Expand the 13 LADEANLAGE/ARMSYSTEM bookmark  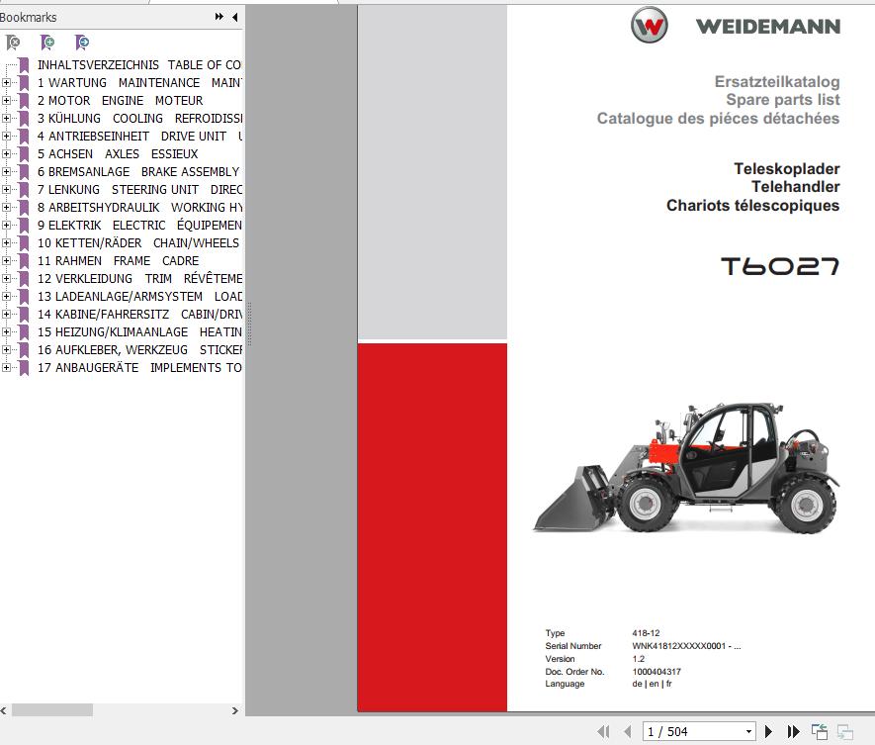[x=6, y=297]
